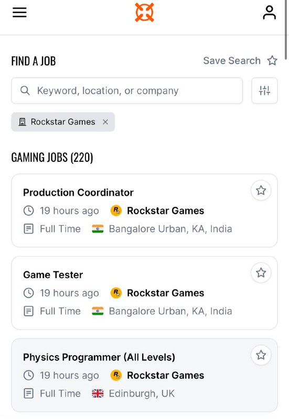Remove the Rockstar Games filter chip
Image resolution: width=289 pixels, height=419 pixels.
105,122
